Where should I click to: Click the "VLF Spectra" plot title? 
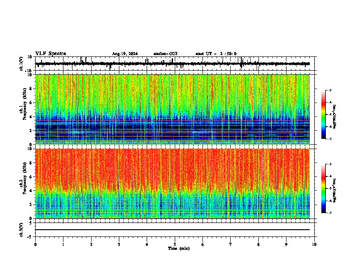pos(51,54)
